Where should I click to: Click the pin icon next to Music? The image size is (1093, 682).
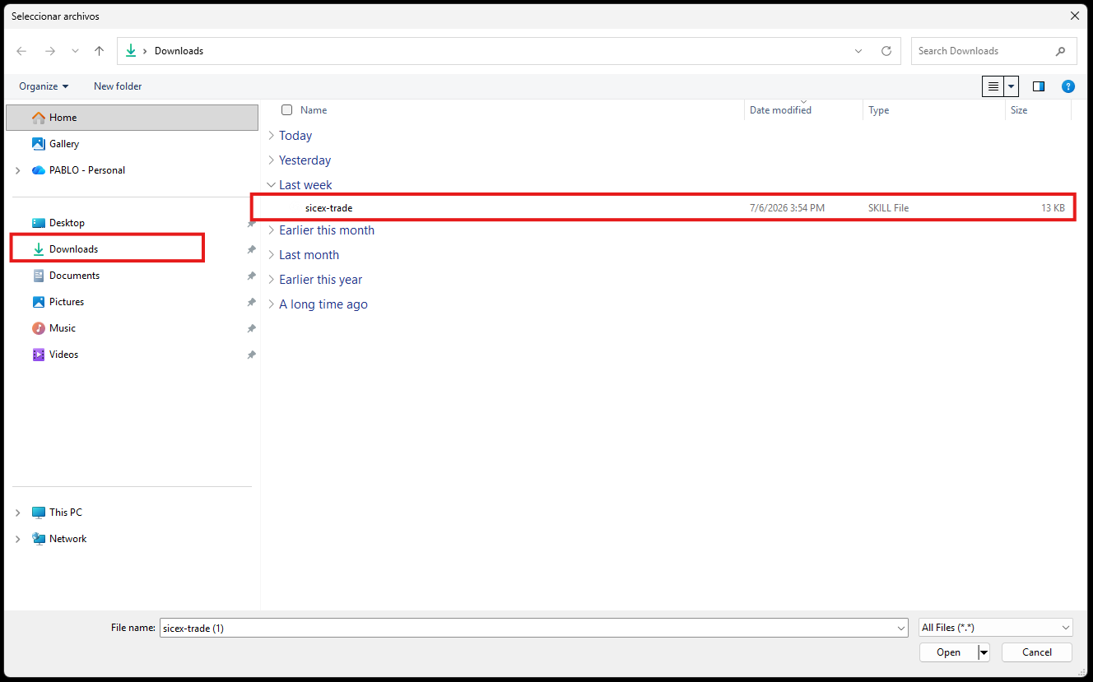coord(251,328)
